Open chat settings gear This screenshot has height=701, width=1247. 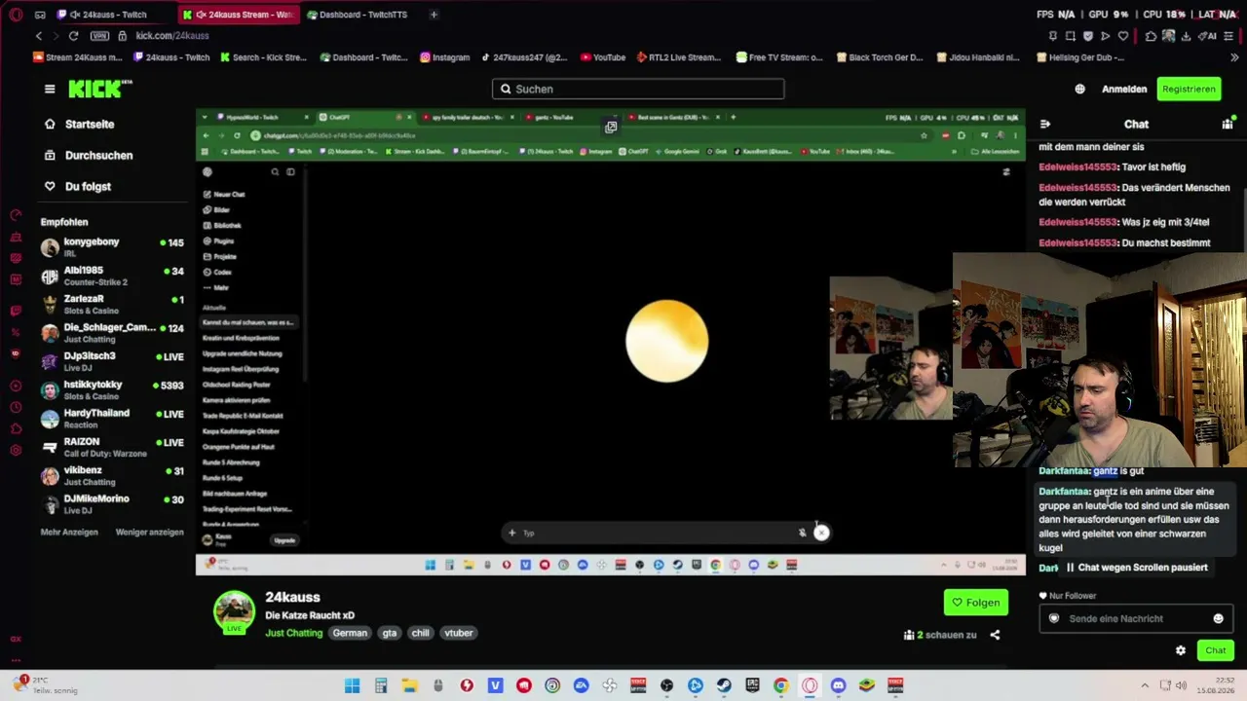[1181, 650]
